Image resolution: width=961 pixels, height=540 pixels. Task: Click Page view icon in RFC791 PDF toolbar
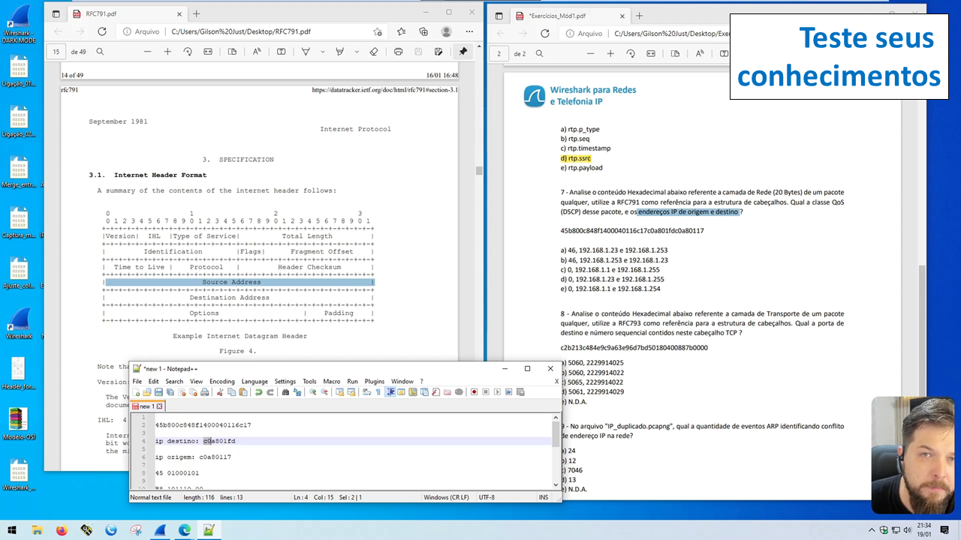(x=232, y=52)
